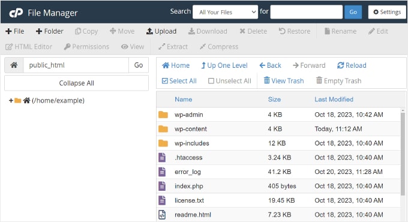The height and width of the screenshot is (222, 408).
Task: Navigate Up One Level
Action: coord(224,65)
